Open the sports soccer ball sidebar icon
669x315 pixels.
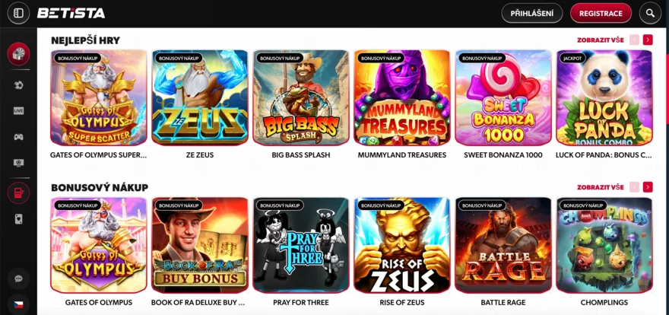point(18,85)
